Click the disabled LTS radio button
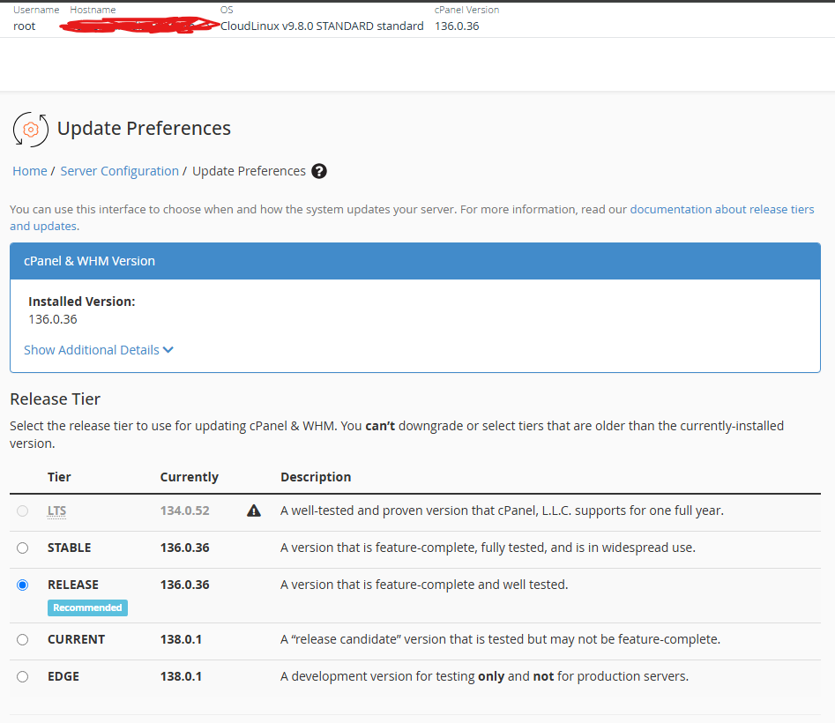 (22, 511)
